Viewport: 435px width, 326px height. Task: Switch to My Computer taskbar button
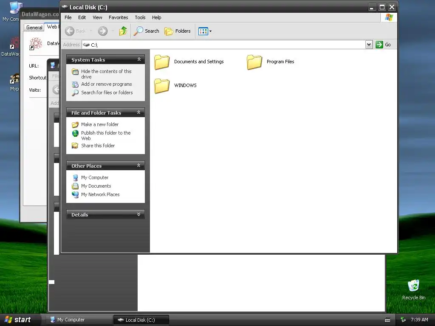[x=78, y=320]
